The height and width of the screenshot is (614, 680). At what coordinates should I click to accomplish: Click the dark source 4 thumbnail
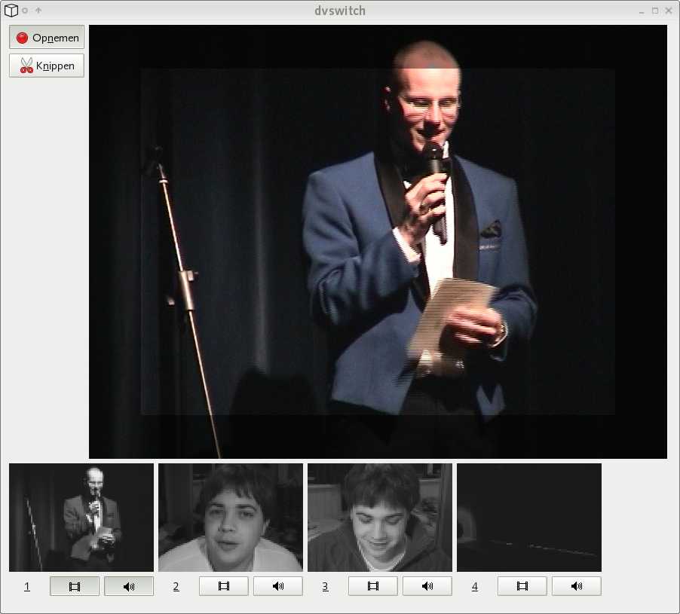click(529, 518)
